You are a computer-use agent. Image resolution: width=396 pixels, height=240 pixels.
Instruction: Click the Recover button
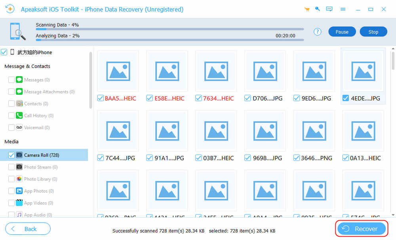click(362, 229)
